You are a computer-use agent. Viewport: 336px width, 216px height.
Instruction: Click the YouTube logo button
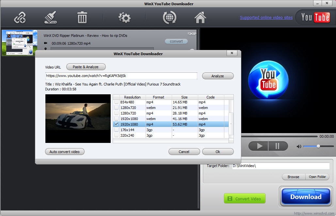tap(315, 18)
